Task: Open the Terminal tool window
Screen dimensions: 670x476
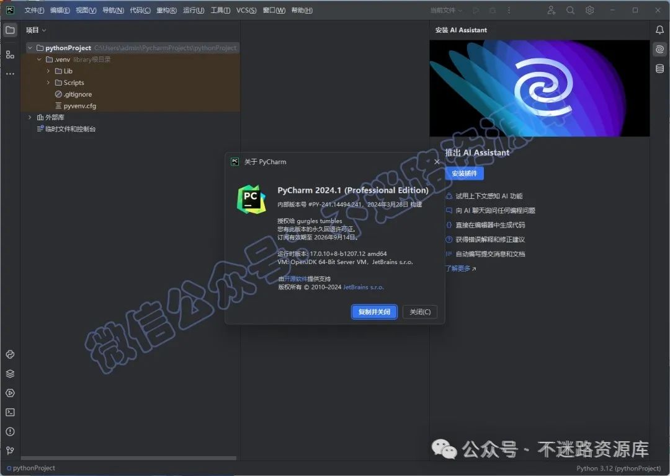Action: pyautogui.click(x=11, y=412)
